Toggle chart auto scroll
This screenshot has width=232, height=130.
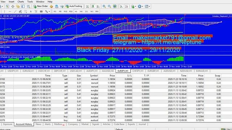(121, 6)
